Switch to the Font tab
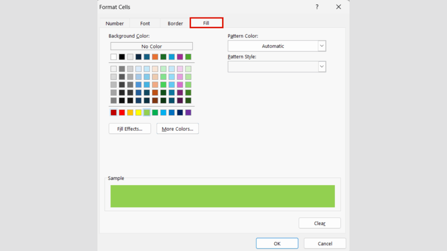Viewport: 447px width, 251px height. click(x=144, y=23)
